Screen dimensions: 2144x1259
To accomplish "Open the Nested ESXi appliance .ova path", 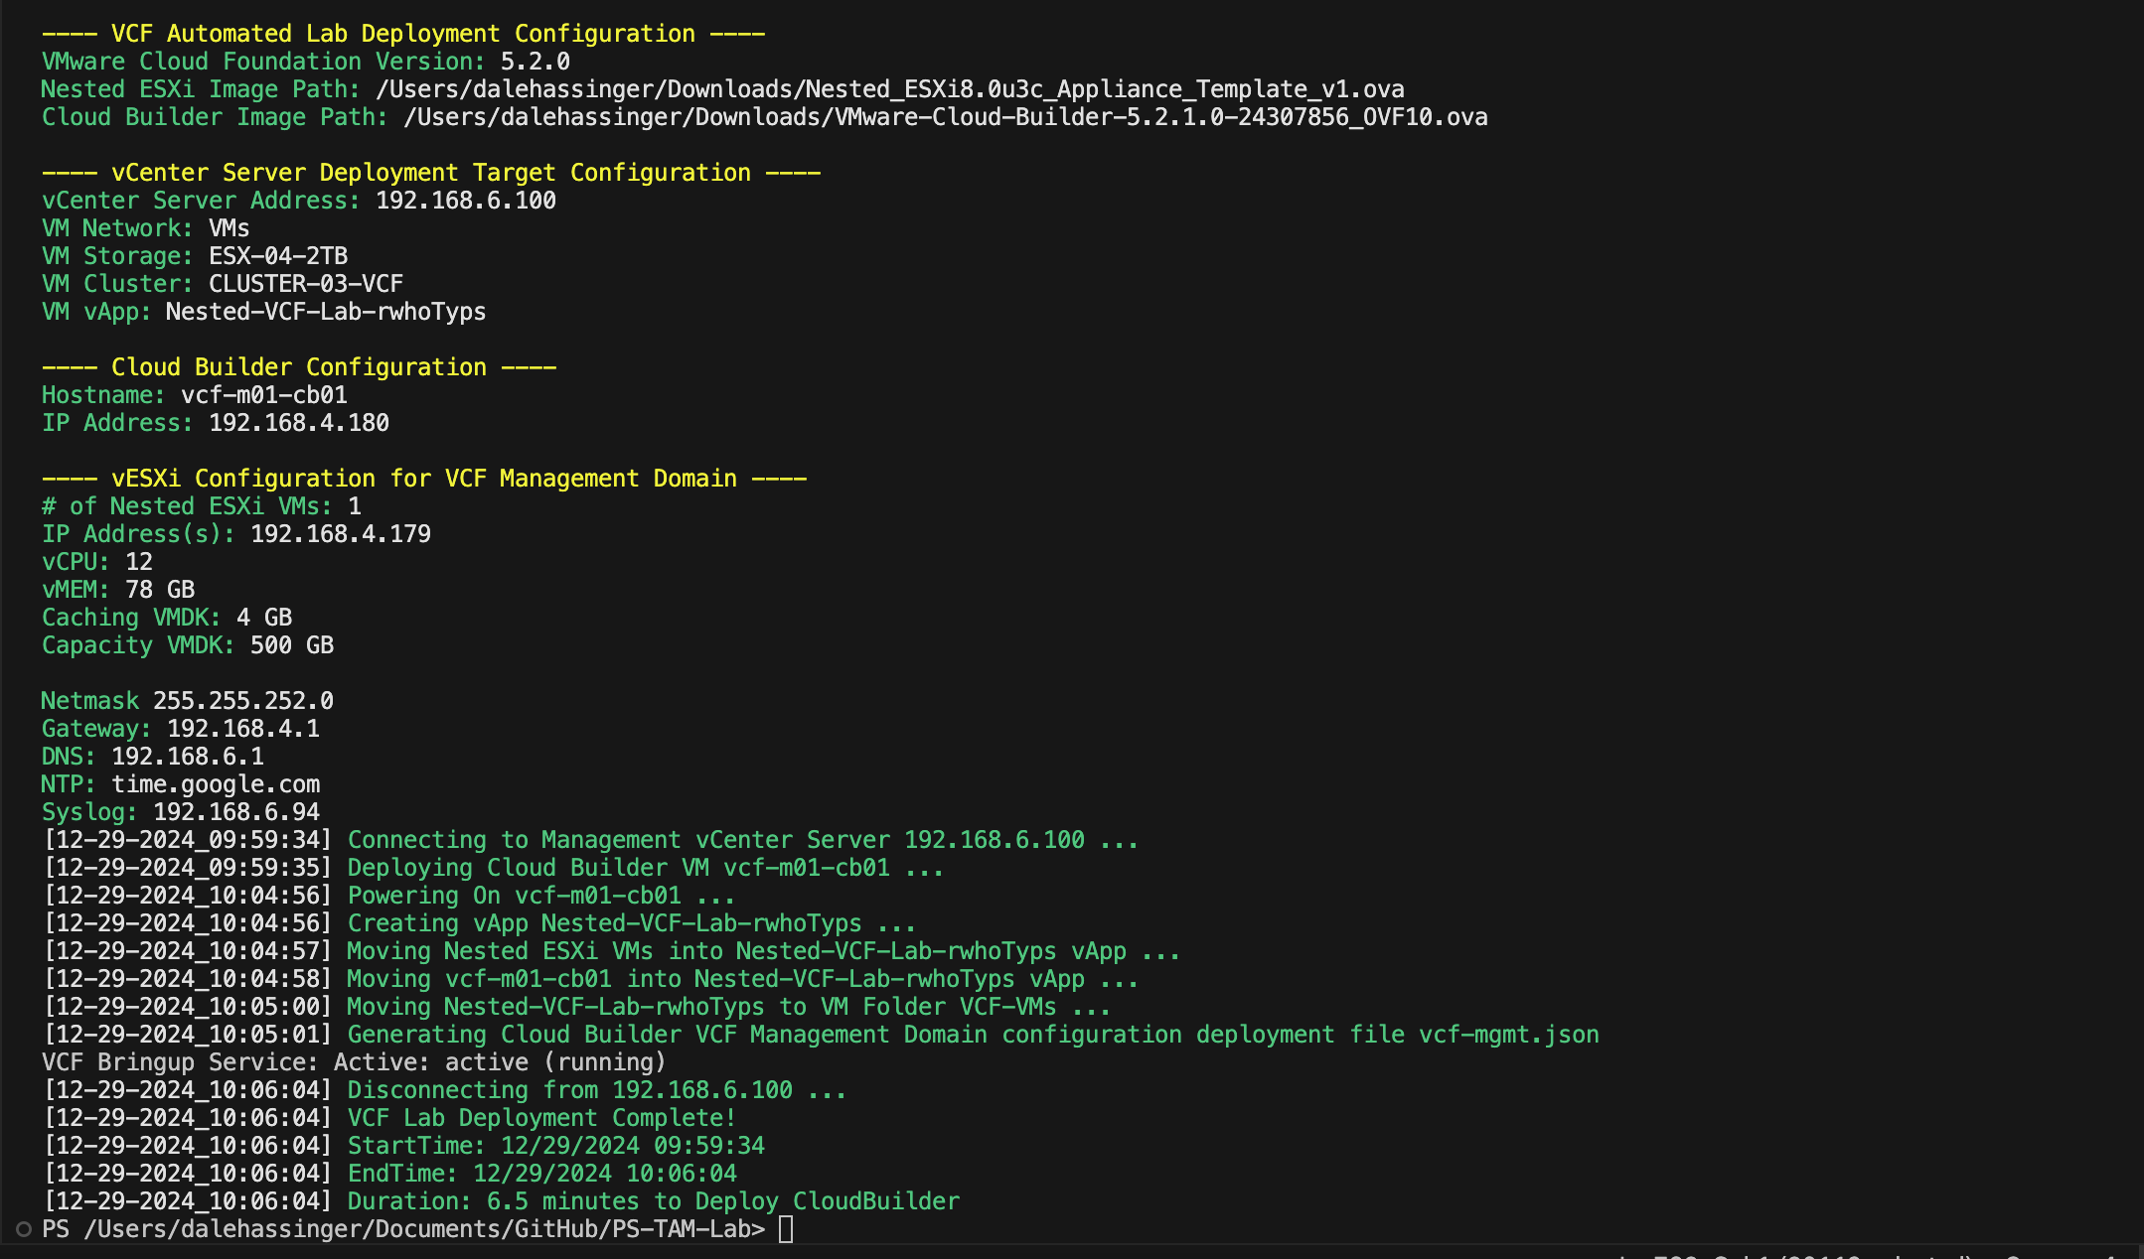I will [889, 89].
